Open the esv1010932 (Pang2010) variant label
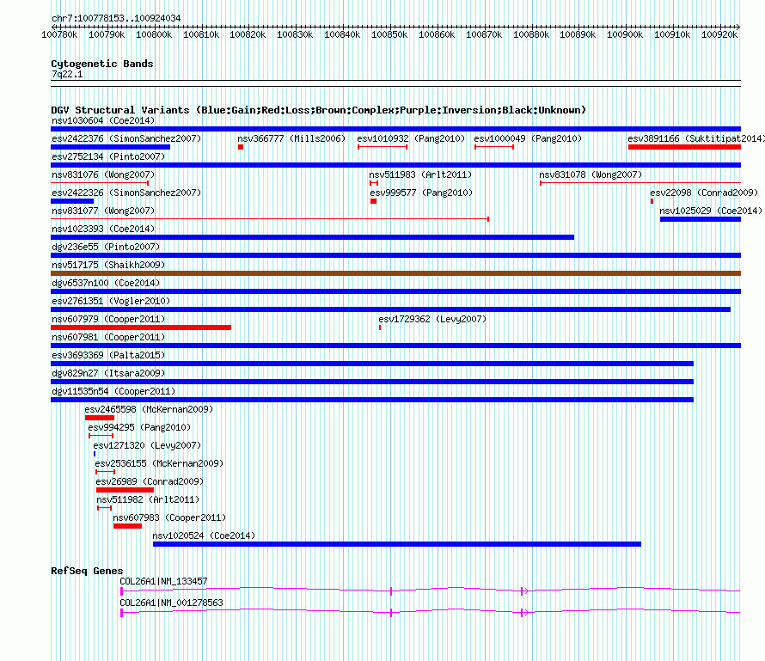Image resolution: width=765 pixels, height=661 pixels. click(411, 138)
